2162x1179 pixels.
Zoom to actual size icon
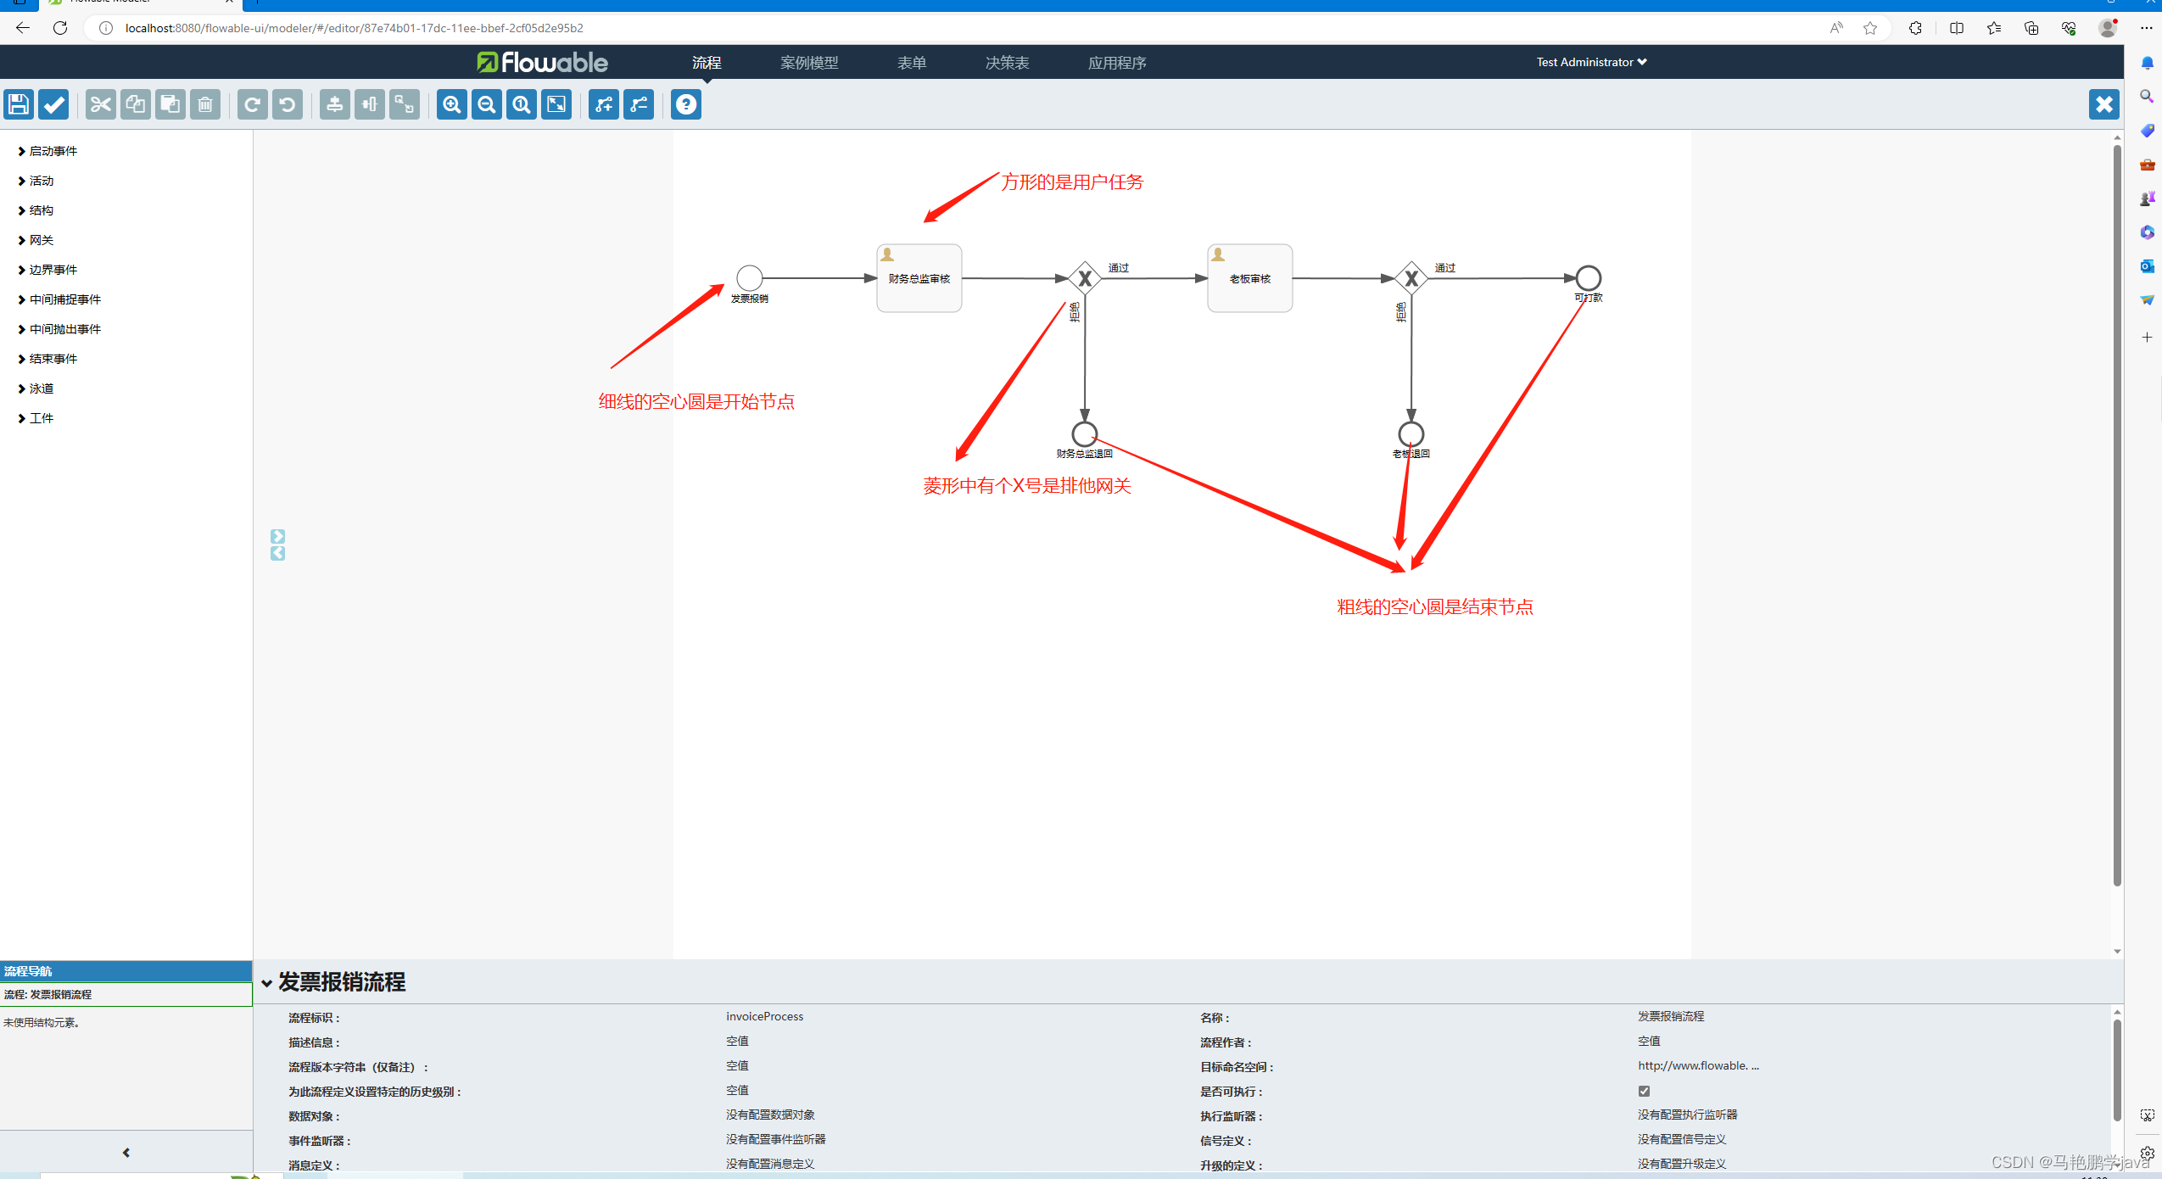[522, 104]
